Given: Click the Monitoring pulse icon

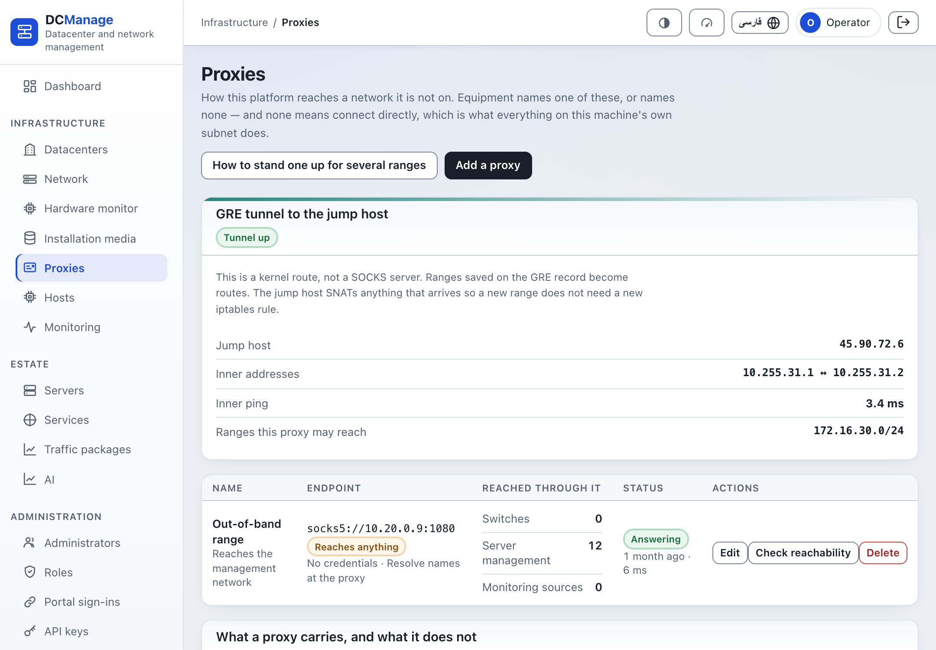Looking at the screenshot, I should (30, 327).
